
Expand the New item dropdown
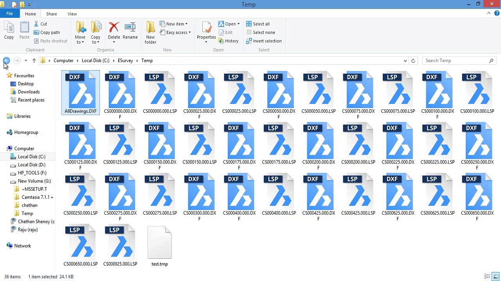tap(173, 24)
